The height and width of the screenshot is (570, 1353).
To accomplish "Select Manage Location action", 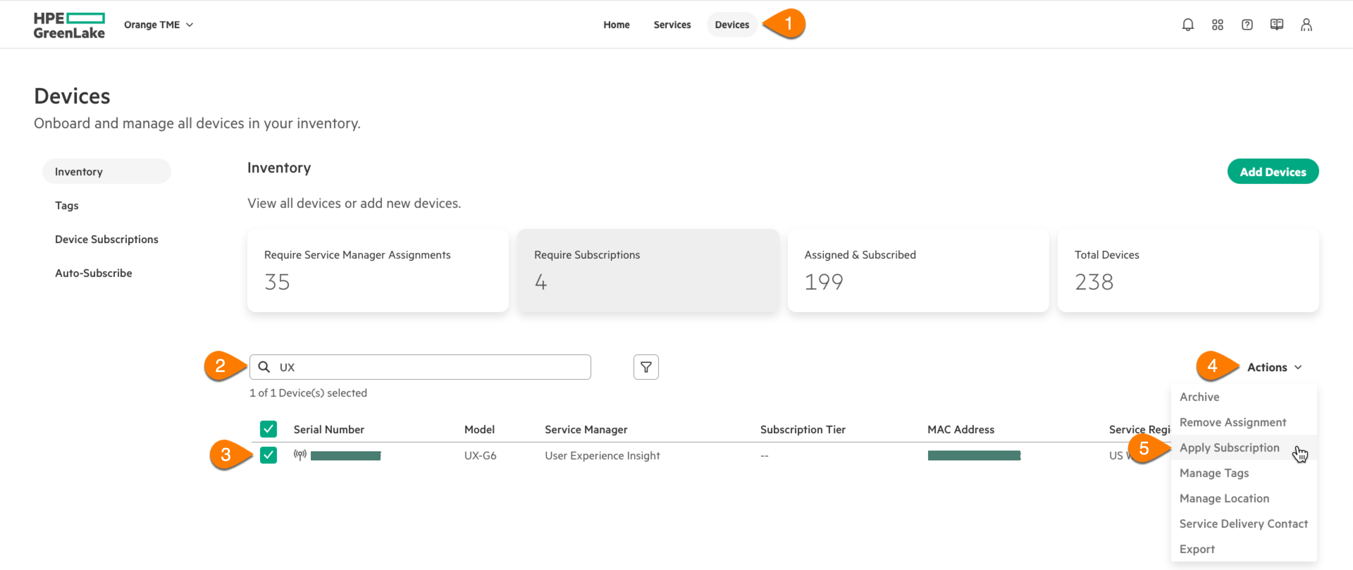I will pos(1243,498).
